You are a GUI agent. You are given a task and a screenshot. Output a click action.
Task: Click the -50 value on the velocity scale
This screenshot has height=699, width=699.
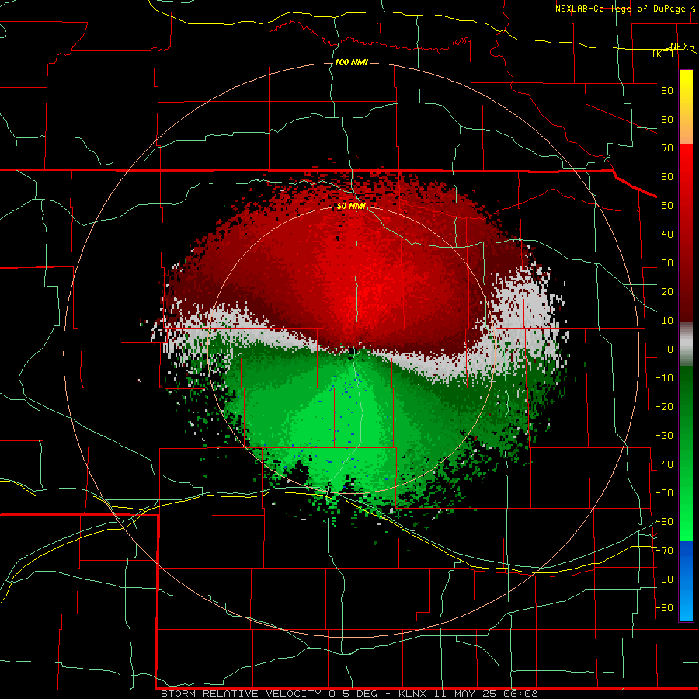click(664, 493)
